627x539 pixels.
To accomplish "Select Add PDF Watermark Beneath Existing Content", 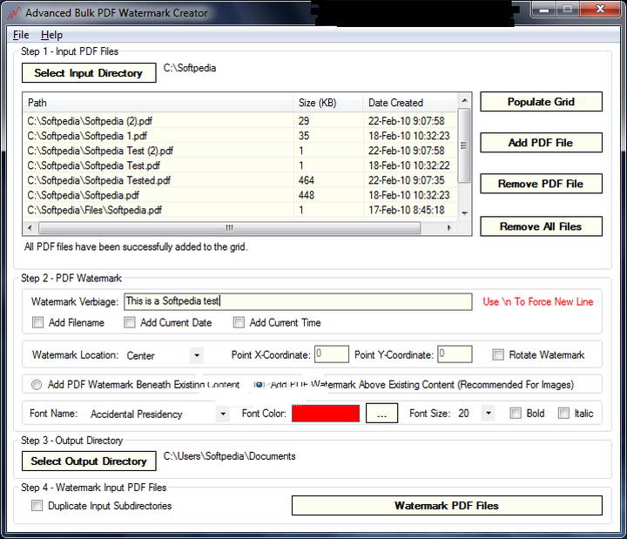I will (x=37, y=385).
